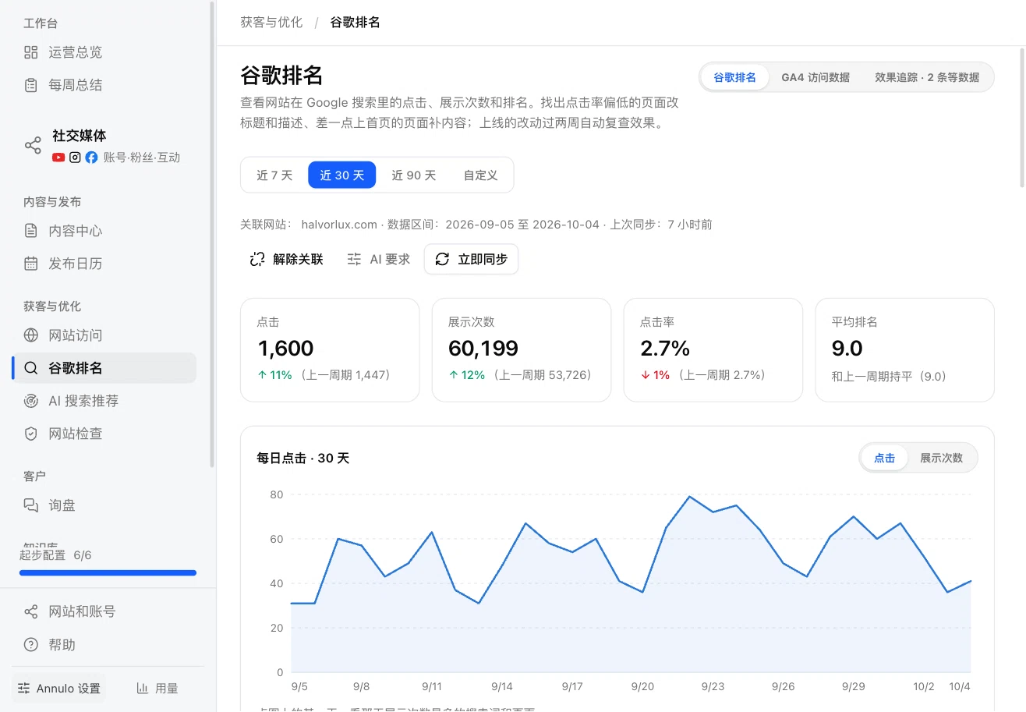This screenshot has width=1026, height=712.
Task: Open Annulo 设置 at the sidebar bottom
Action: click(59, 689)
